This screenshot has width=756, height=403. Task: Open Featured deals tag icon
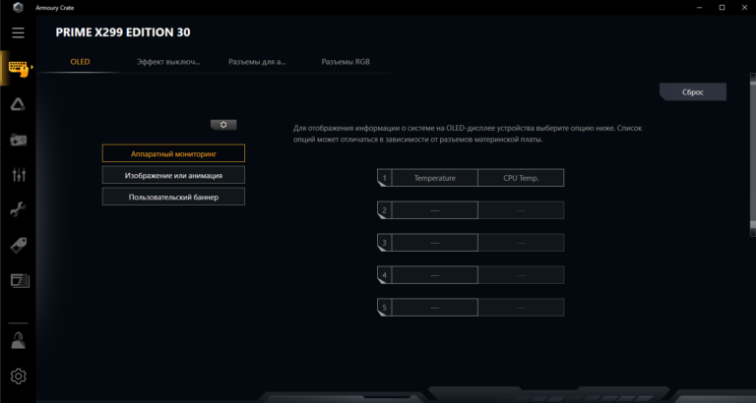19,246
